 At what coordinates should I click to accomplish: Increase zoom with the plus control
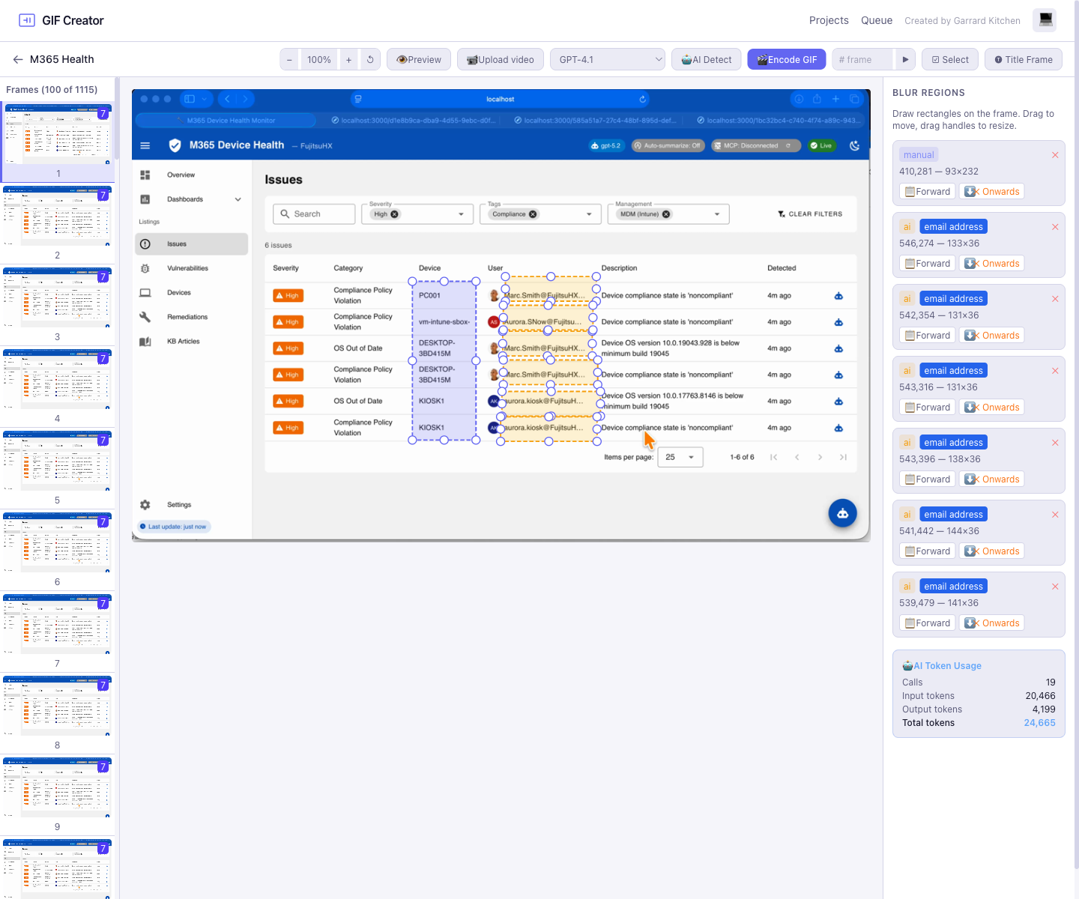[348, 59]
